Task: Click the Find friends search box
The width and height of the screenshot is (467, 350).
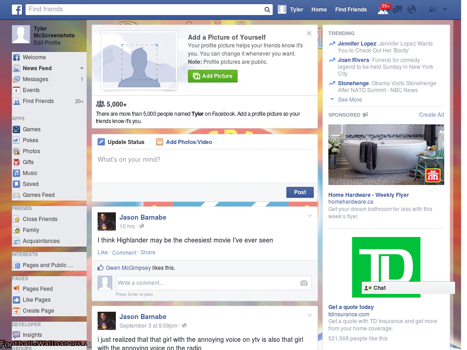Action: click(145, 10)
